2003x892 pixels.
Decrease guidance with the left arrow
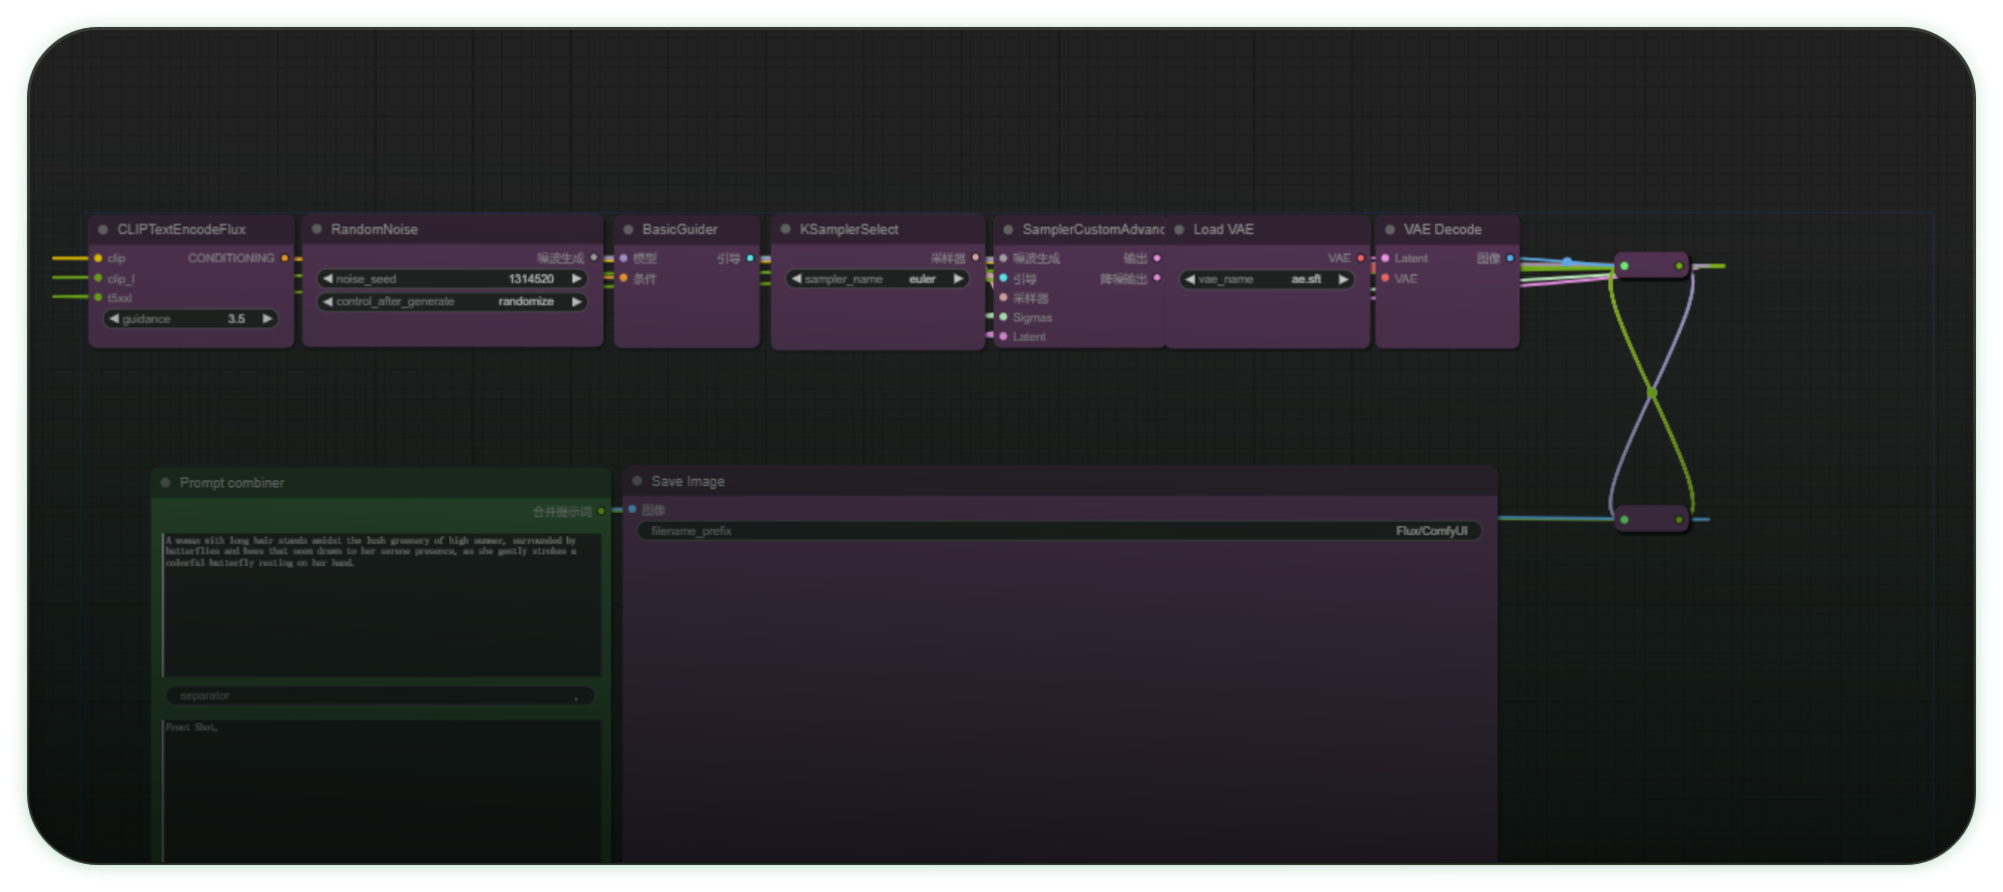point(114,319)
